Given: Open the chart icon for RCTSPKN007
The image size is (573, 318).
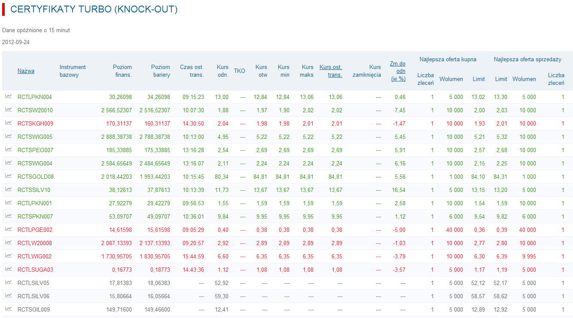Looking at the screenshot, I should (x=9, y=216).
